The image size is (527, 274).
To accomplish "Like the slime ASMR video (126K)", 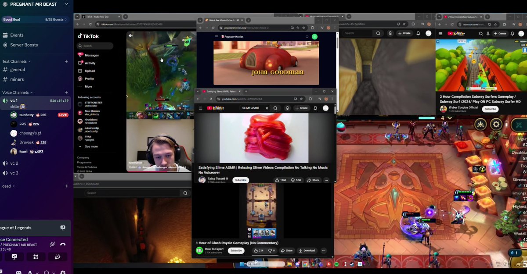I will pos(281,180).
